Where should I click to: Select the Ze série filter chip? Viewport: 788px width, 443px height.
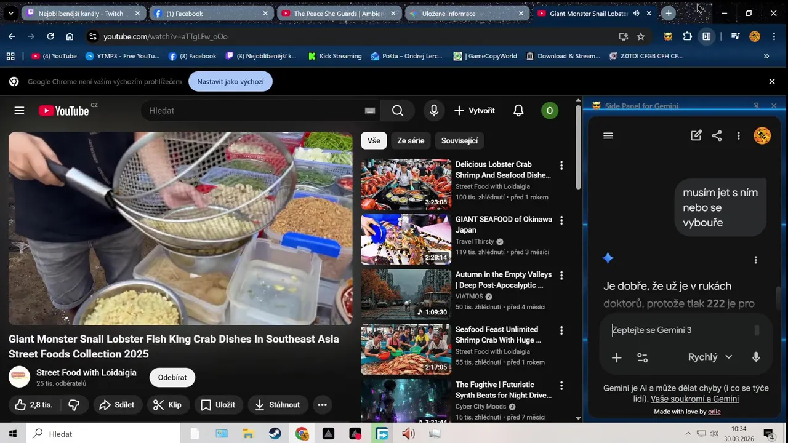click(x=411, y=141)
